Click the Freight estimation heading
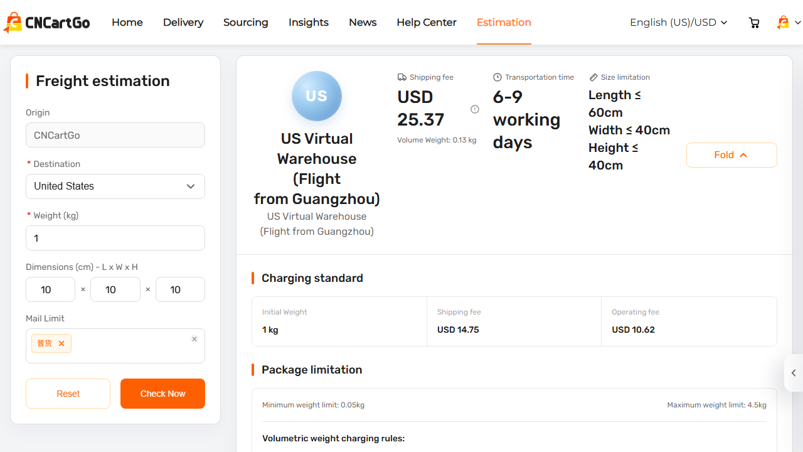The width and height of the screenshot is (803, 452). (x=103, y=81)
